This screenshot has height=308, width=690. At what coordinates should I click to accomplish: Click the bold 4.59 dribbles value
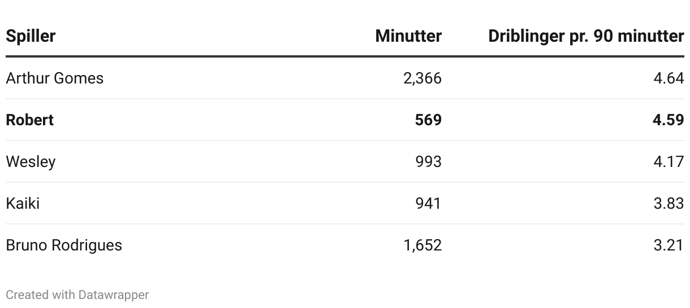coord(668,120)
